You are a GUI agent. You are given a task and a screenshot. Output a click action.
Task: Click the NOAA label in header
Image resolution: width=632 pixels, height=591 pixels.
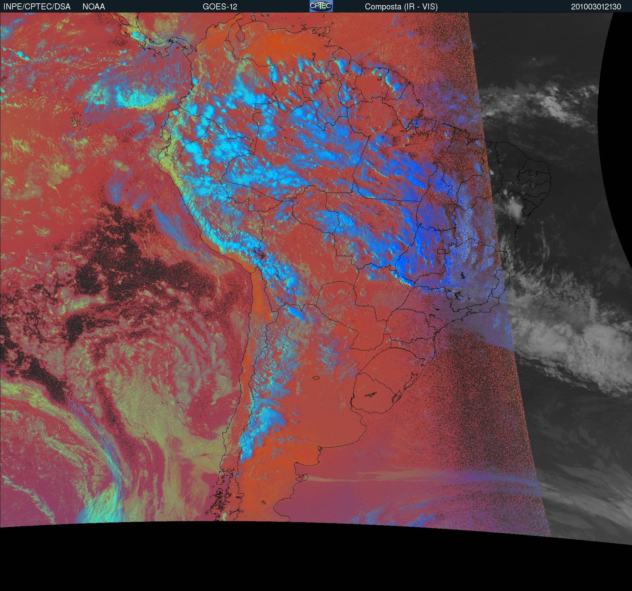[x=94, y=6]
